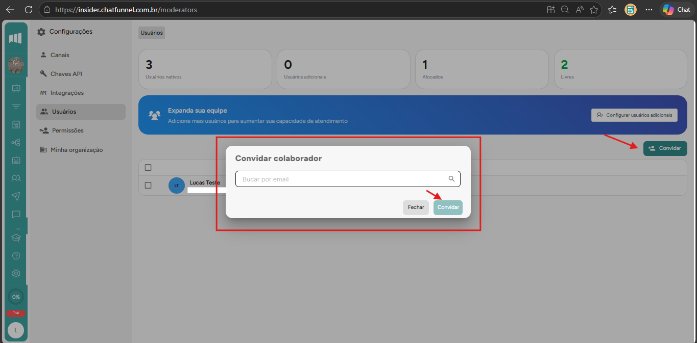Screen dimensions: 697x343
Task: Open the help question mark icon
Action: click(16, 255)
